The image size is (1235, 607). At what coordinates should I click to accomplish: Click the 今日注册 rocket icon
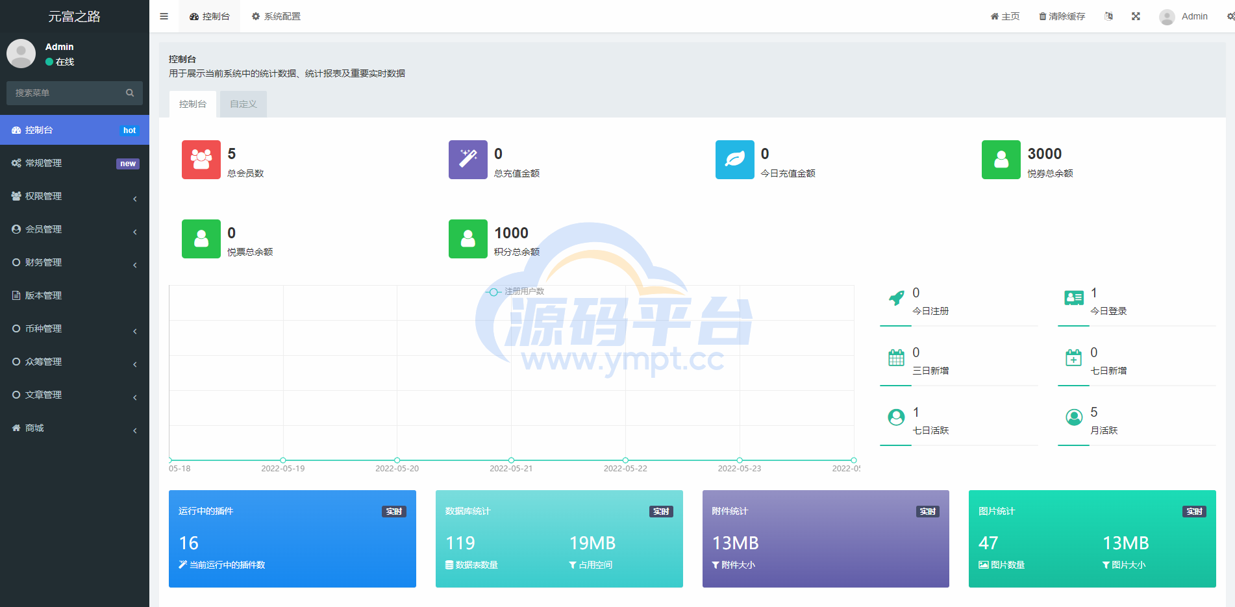click(x=896, y=298)
